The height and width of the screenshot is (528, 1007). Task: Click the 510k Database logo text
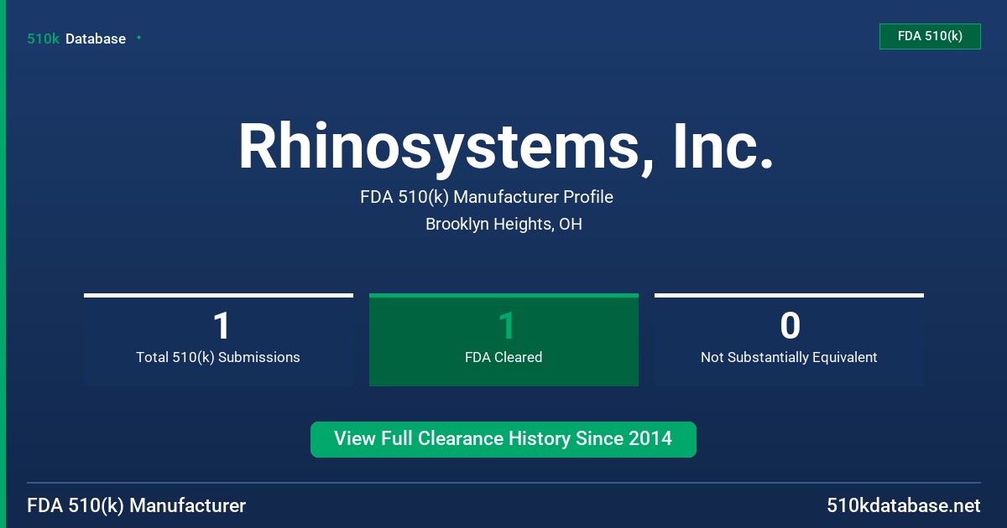pyautogui.click(x=76, y=39)
